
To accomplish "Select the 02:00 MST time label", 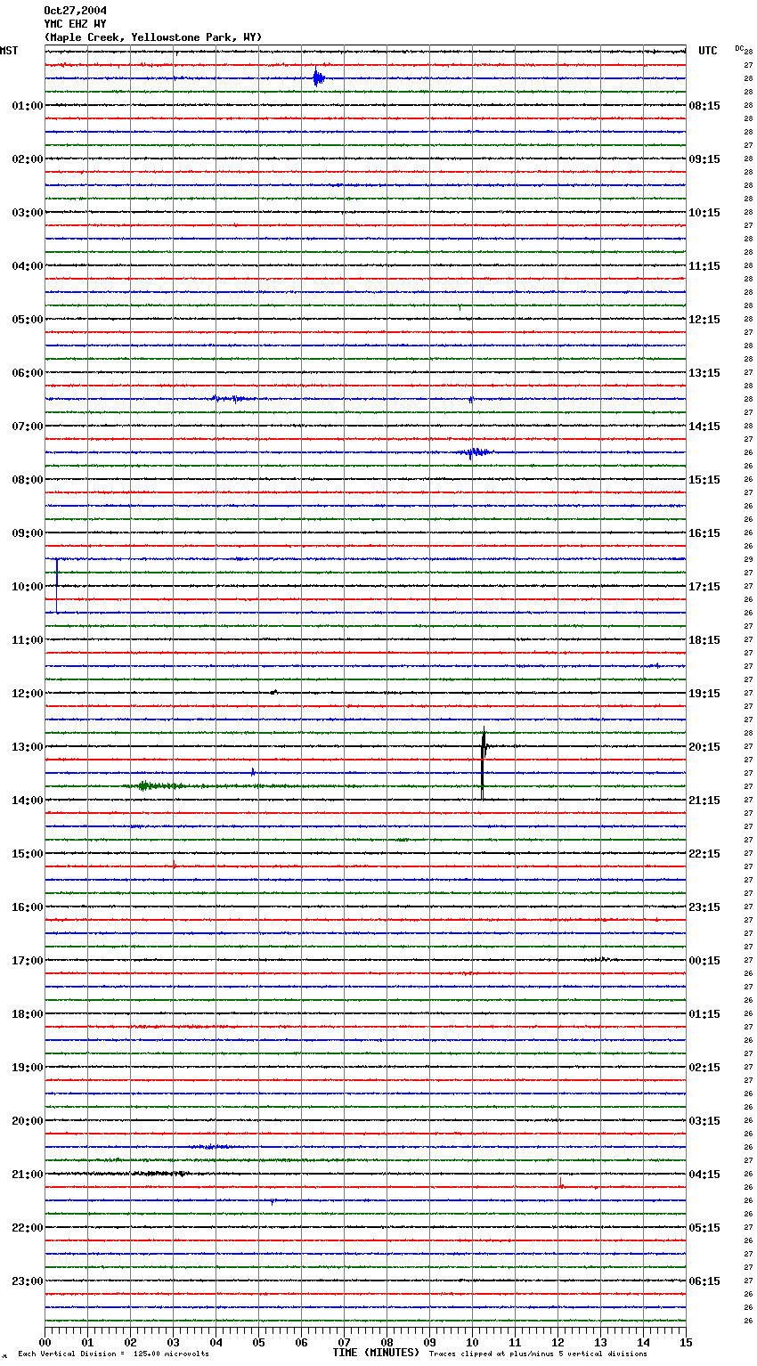I will (28, 159).
